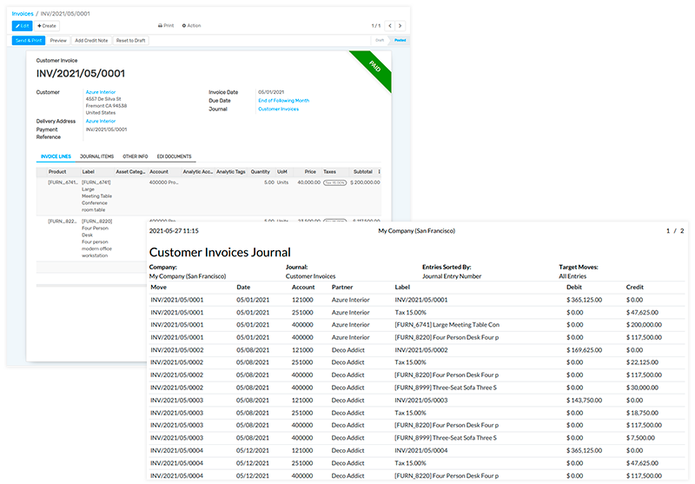
Task: Open the Print menu
Action: (166, 26)
